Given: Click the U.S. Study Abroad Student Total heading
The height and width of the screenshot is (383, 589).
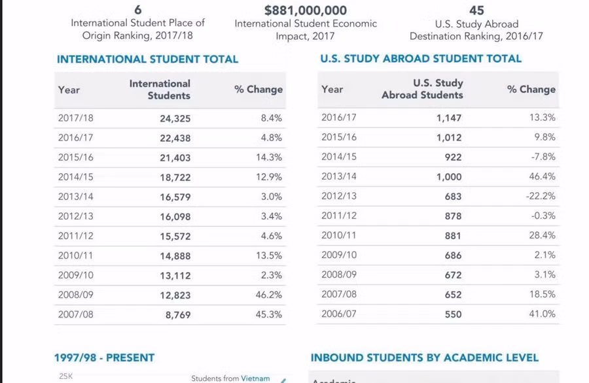Looking at the screenshot, I should [x=421, y=58].
